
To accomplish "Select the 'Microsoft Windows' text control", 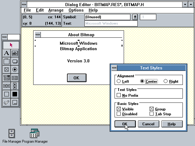I will (x=79, y=43).
